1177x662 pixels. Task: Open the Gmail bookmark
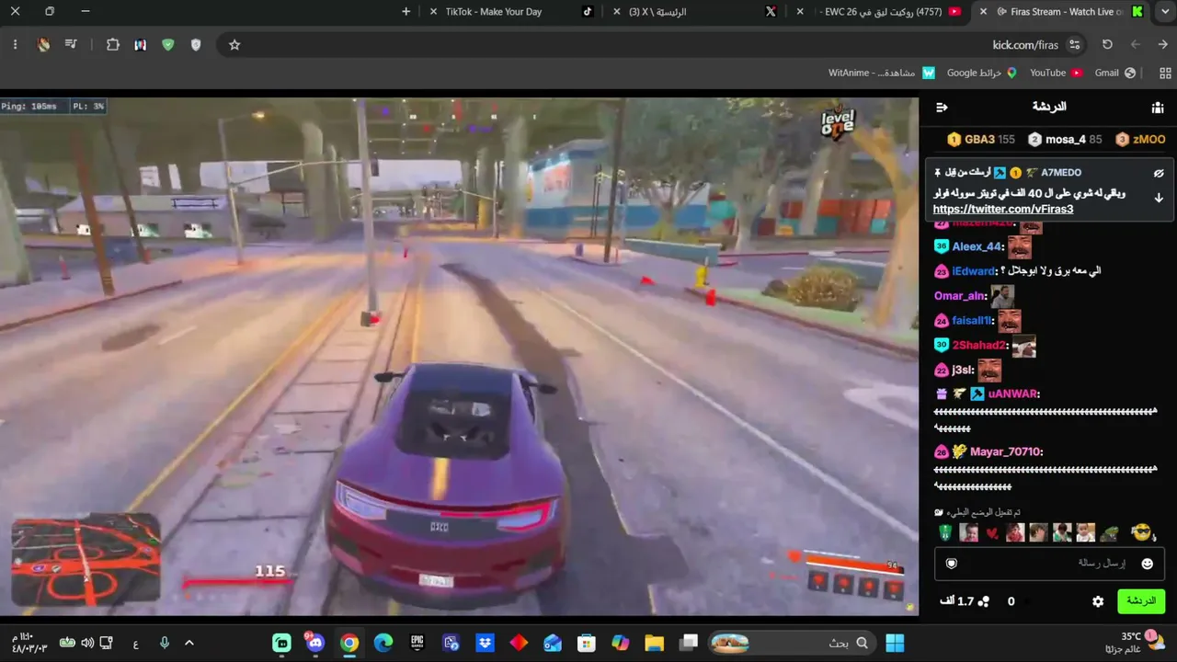tap(1115, 73)
